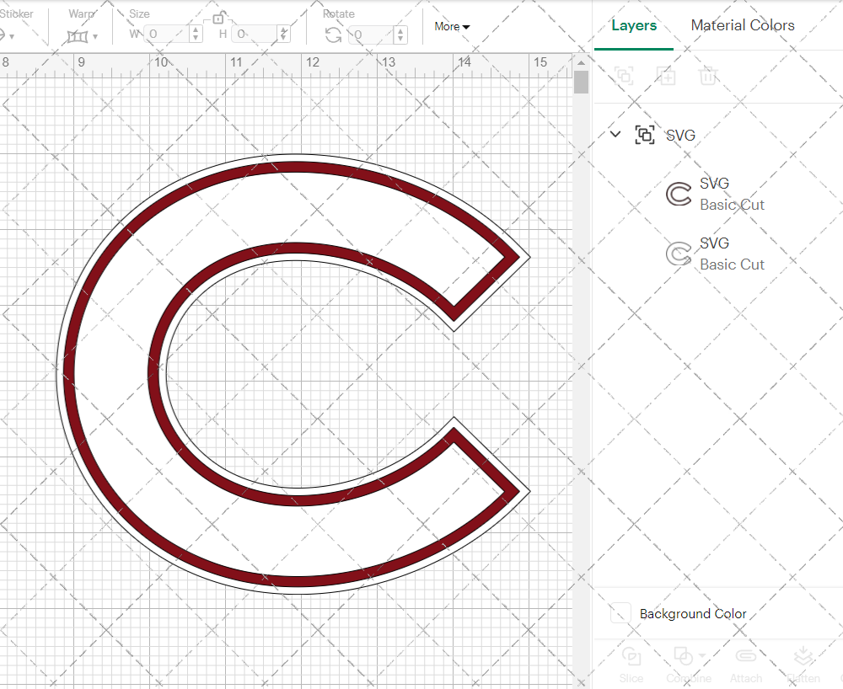Click the canvas vertical scrollbar thumb
Screen dimensions: 843x689
[x=581, y=83]
